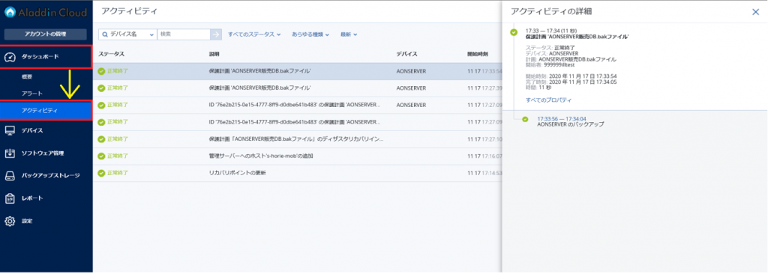Image resolution: width=768 pixels, height=274 pixels.
Task: Select アラート in sidebar
Action: point(32,94)
